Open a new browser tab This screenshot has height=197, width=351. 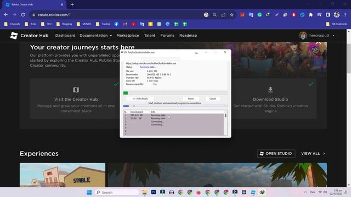tap(72, 4)
